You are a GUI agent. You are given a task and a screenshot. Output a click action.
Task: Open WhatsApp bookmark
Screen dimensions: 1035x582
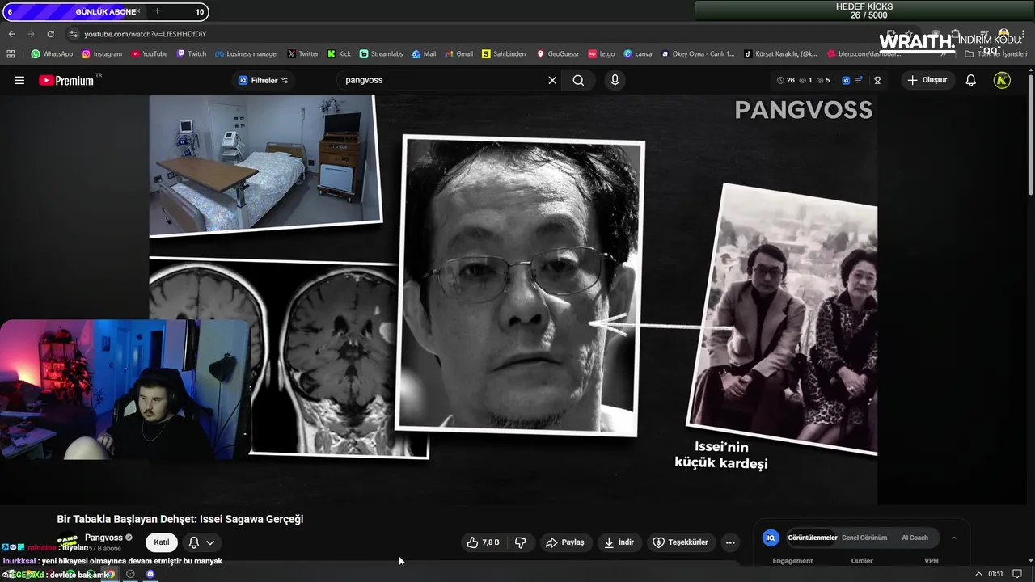click(x=52, y=54)
